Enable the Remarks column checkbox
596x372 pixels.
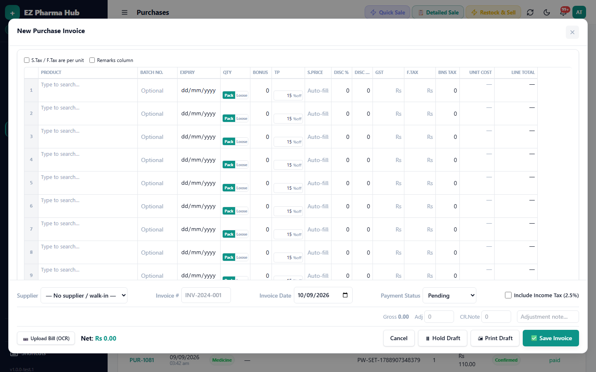coord(92,60)
